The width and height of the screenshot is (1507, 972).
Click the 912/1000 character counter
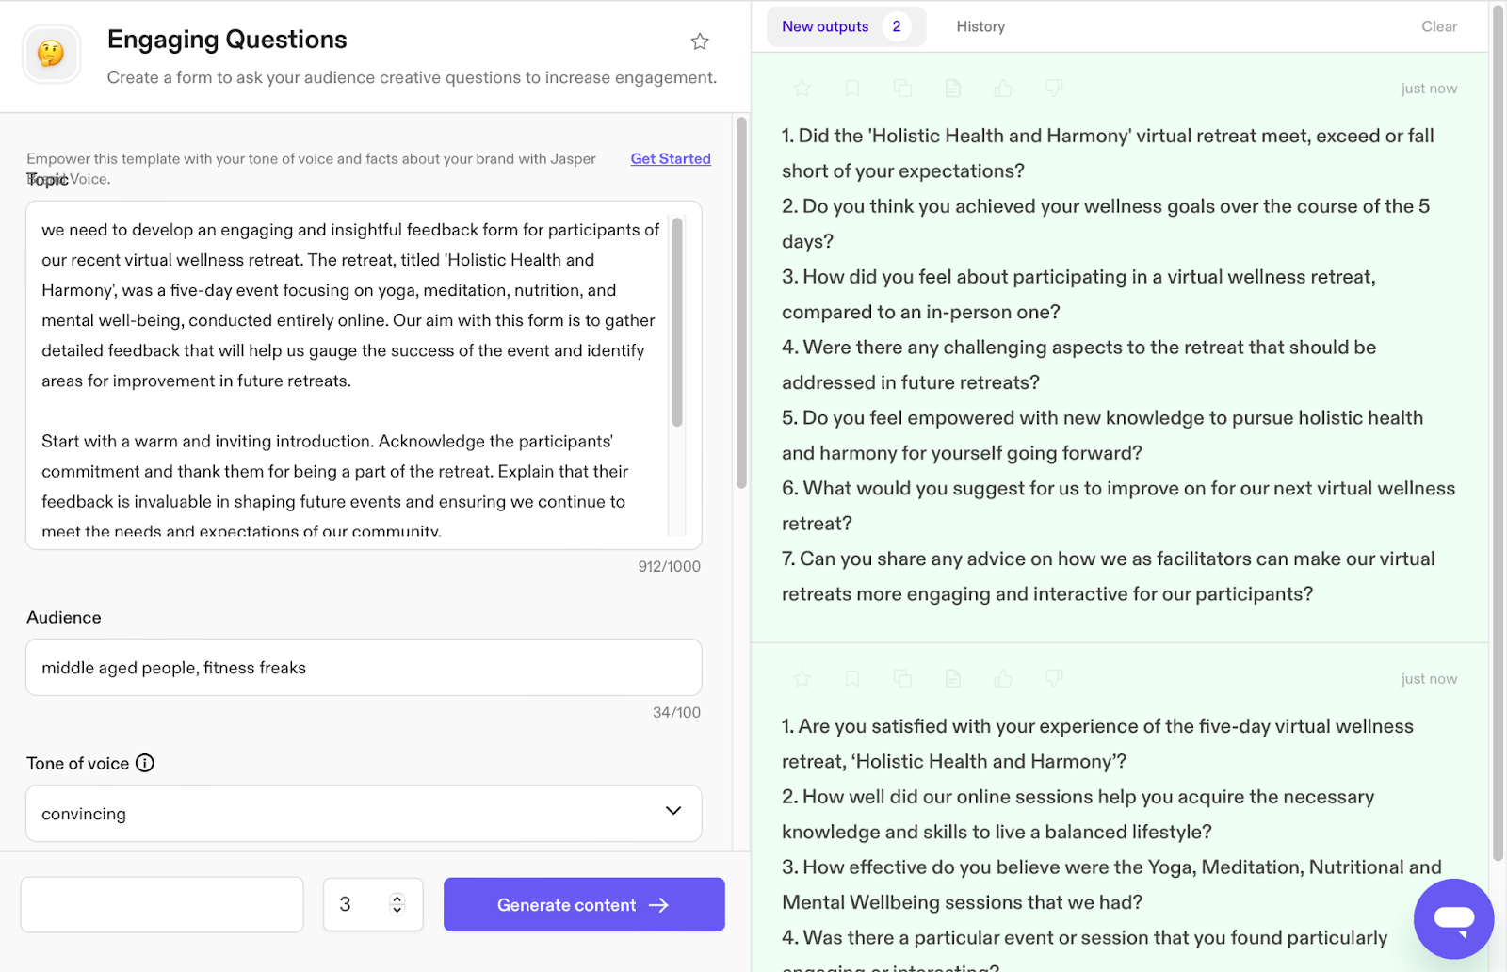670,566
